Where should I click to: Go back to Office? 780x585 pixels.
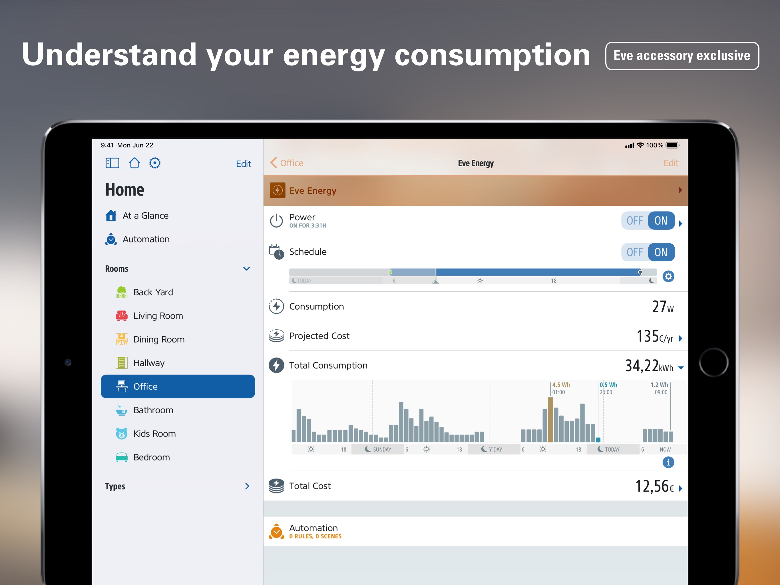point(287,163)
